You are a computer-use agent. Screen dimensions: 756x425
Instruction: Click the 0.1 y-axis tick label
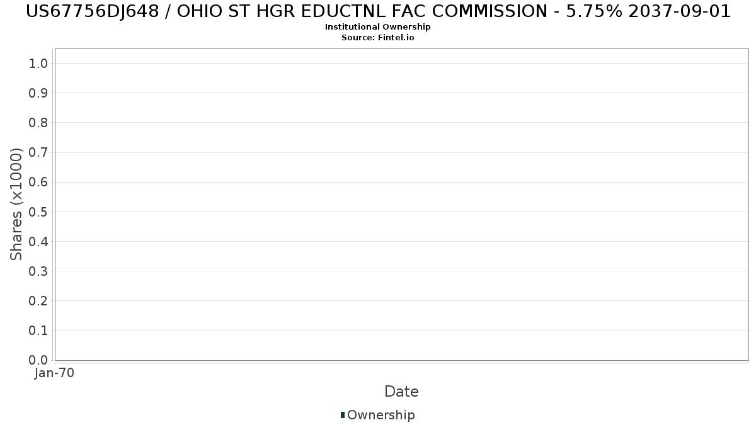(x=38, y=330)
